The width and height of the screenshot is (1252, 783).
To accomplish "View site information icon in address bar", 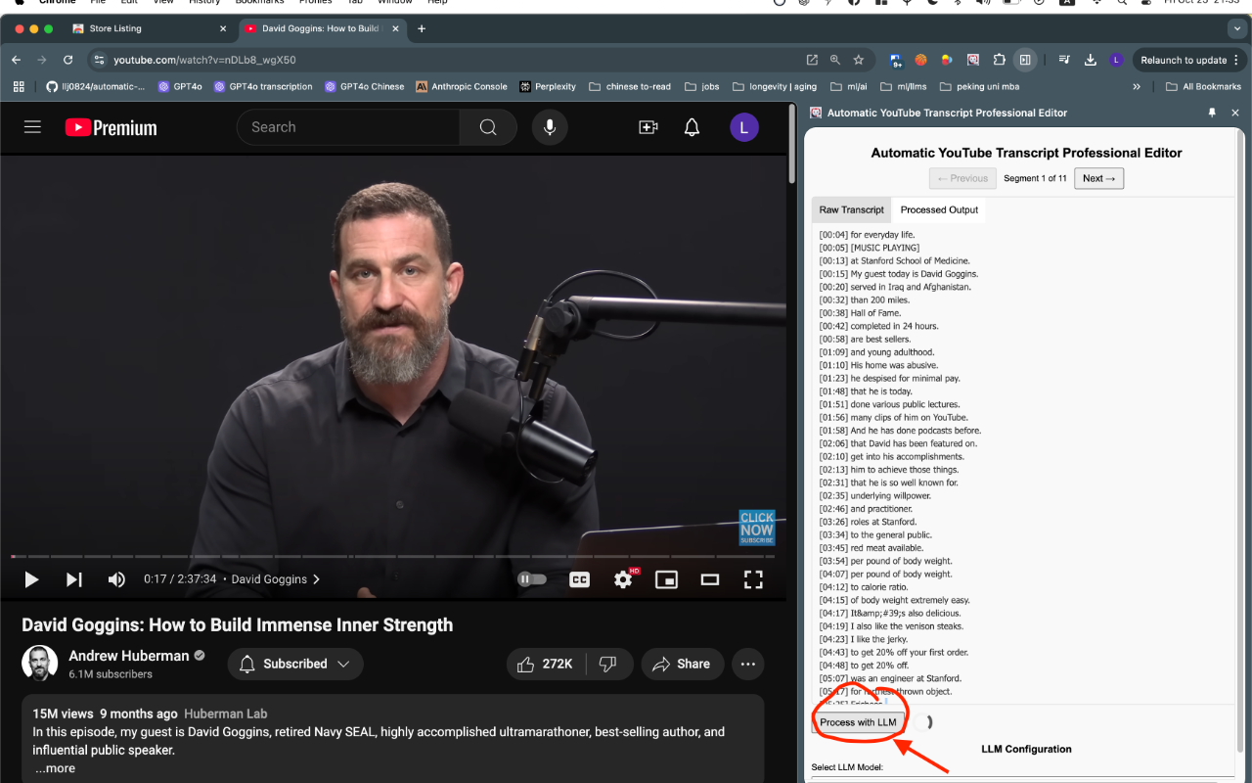I will click(98, 60).
